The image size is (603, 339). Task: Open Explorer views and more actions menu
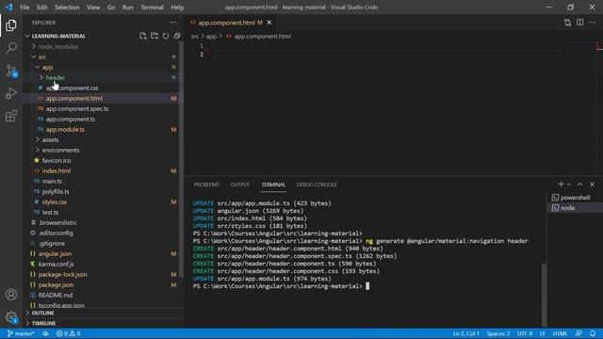coord(172,23)
